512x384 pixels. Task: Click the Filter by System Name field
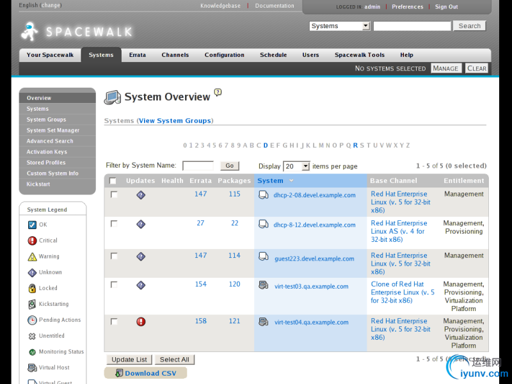click(x=198, y=166)
